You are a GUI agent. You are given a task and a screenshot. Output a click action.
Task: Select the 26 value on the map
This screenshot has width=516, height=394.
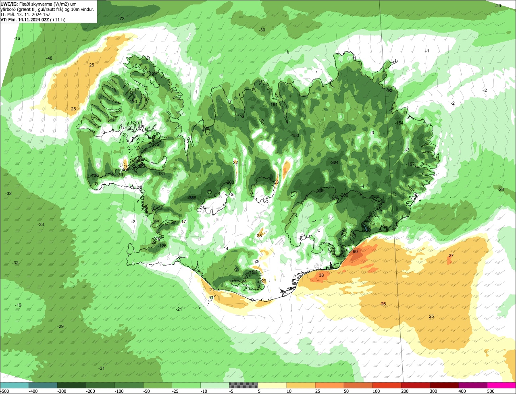tap(383, 304)
